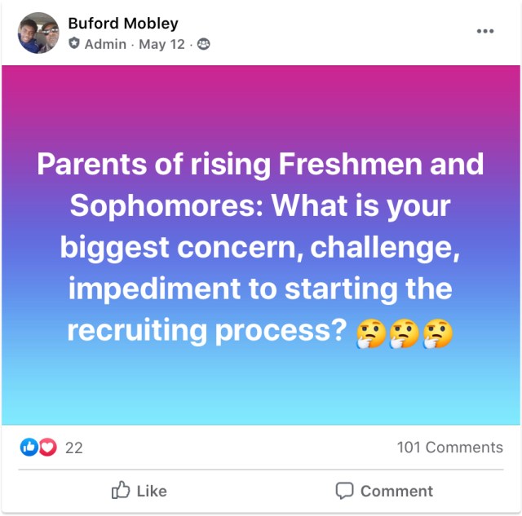Click the first thinking face emoji

[x=371, y=333]
